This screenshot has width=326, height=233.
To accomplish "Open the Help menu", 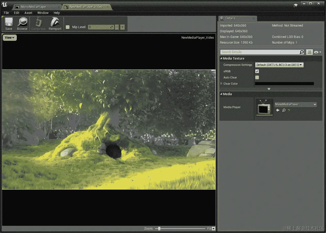I will 57,13.
